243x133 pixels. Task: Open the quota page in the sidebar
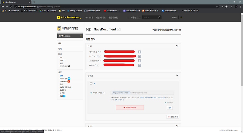click(x=60, y=49)
